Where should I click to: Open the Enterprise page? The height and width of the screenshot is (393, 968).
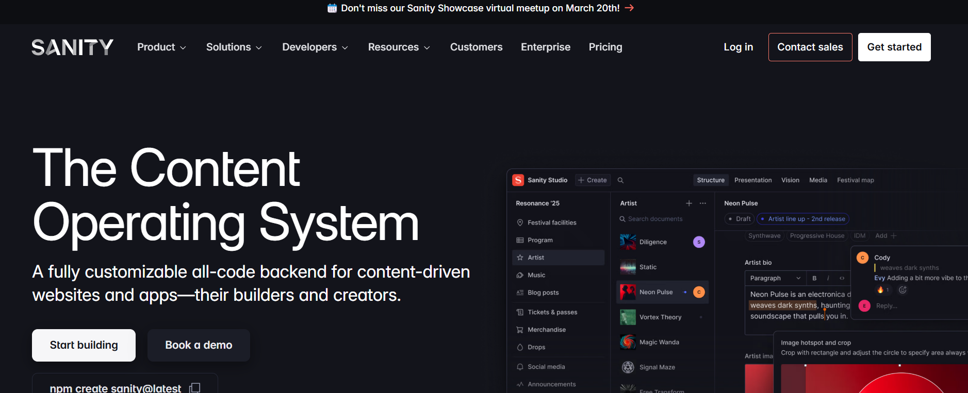coord(546,47)
